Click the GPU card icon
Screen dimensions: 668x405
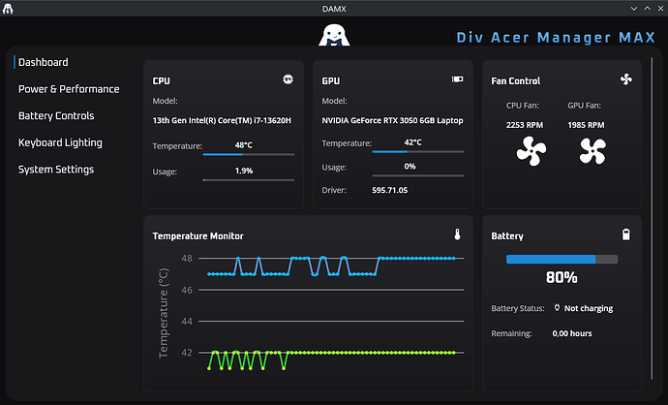[458, 79]
